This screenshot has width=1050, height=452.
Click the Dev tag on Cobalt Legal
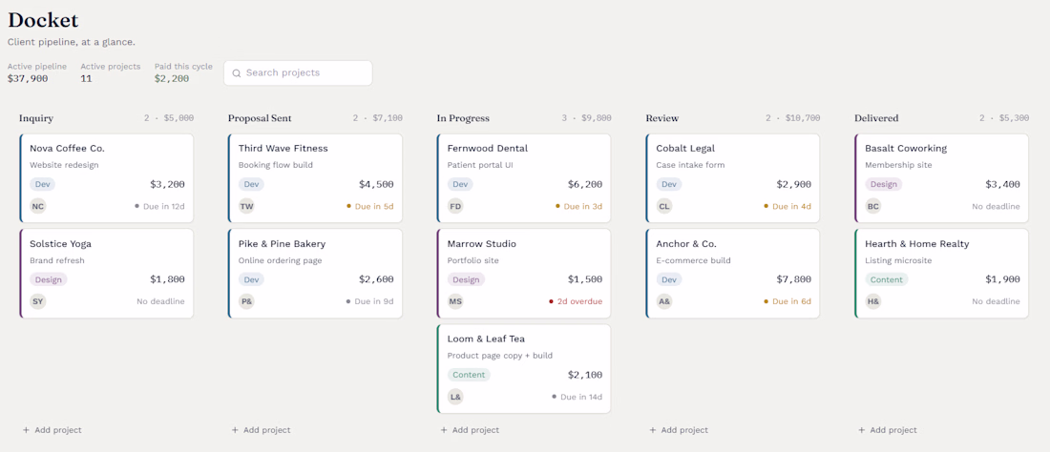pyautogui.click(x=668, y=185)
